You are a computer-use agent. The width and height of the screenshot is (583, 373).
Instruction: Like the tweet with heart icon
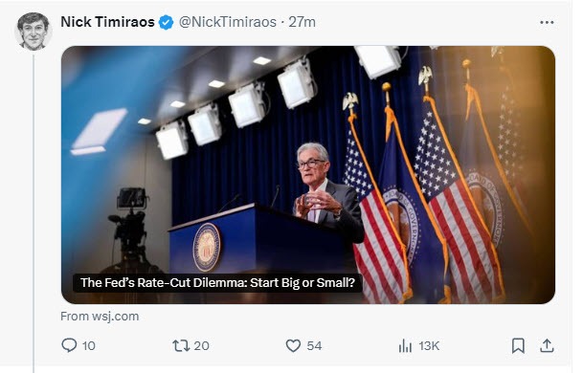(x=293, y=345)
